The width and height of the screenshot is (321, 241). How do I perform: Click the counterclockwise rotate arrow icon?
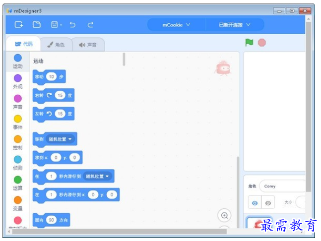[49, 114]
